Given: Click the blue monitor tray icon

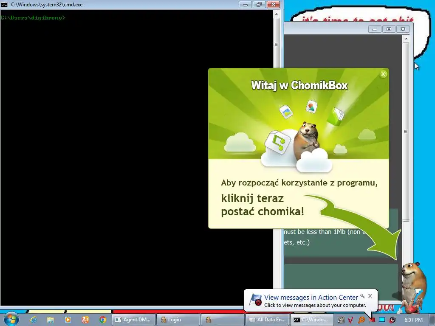Looking at the screenshot, I should click(382, 320).
